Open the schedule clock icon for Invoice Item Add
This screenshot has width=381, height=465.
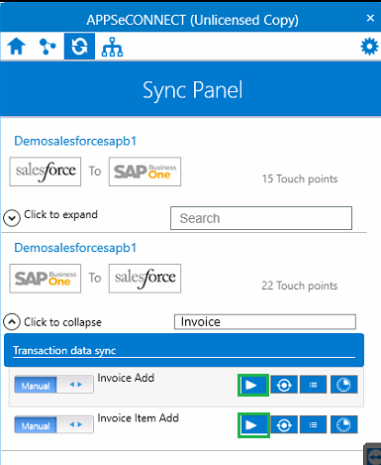343,424
